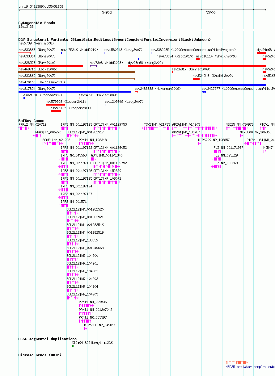Click the MED25 mediator complex OMIM entry
This screenshot has width=275, height=376.
tap(250, 367)
